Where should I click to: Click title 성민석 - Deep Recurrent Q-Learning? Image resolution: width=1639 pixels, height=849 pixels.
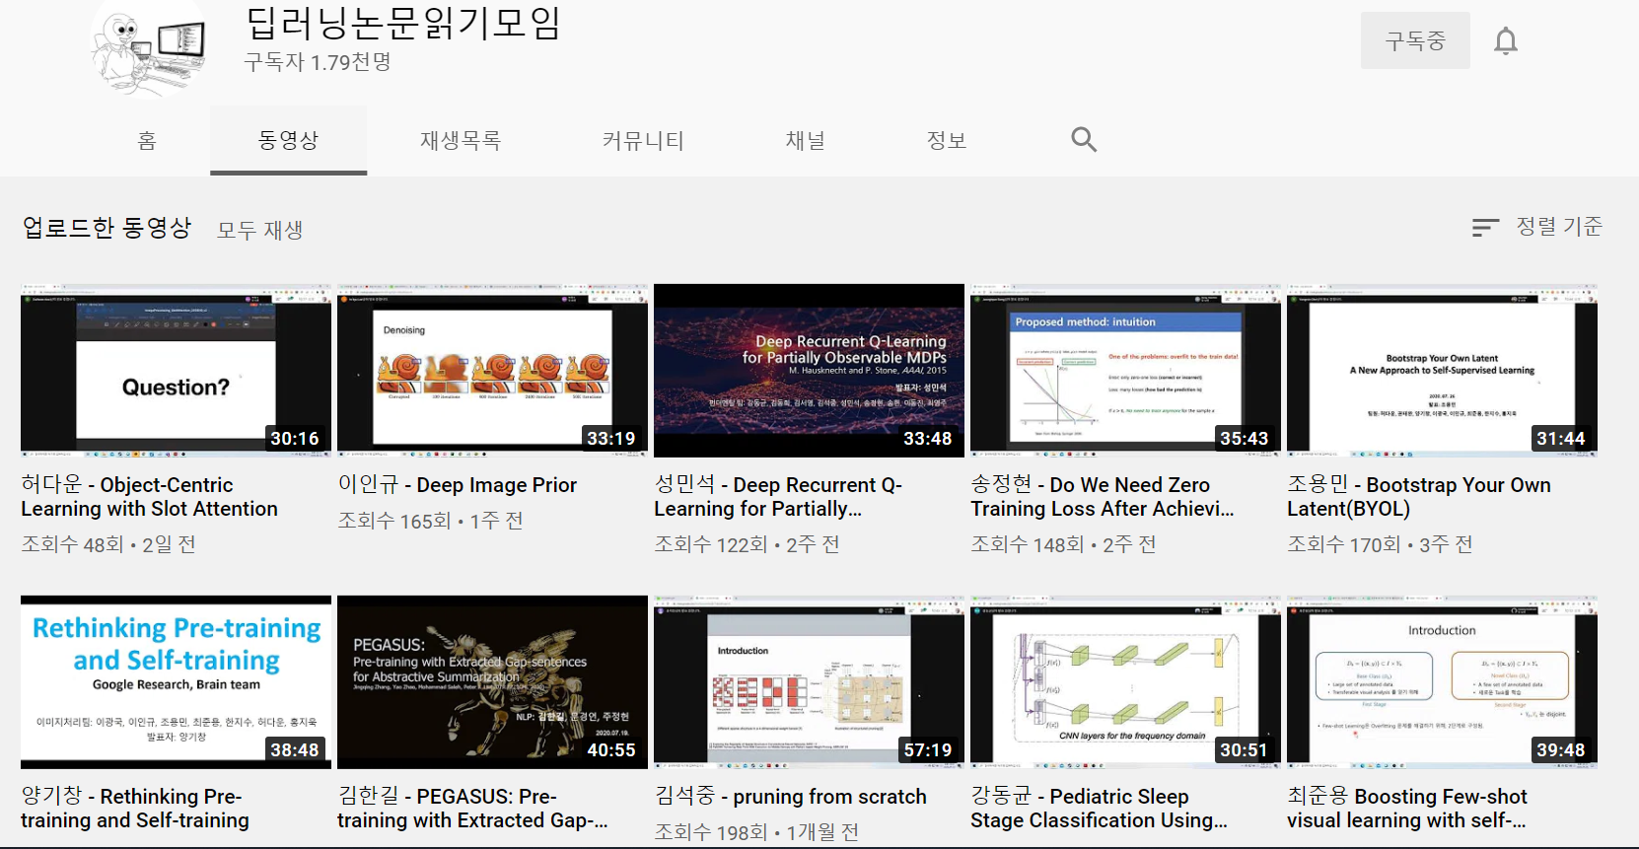click(778, 497)
